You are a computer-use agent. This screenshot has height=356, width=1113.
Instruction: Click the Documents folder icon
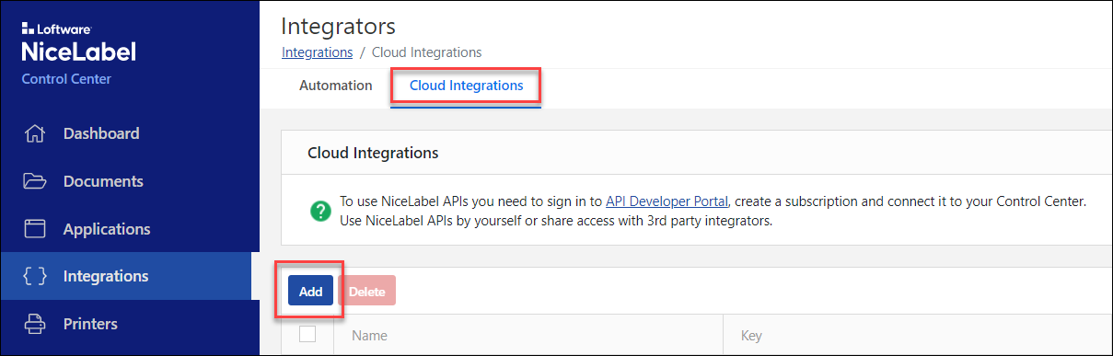click(x=34, y=181)
